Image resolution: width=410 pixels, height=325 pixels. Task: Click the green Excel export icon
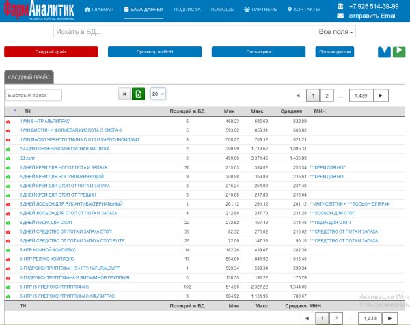coord(138,94)
